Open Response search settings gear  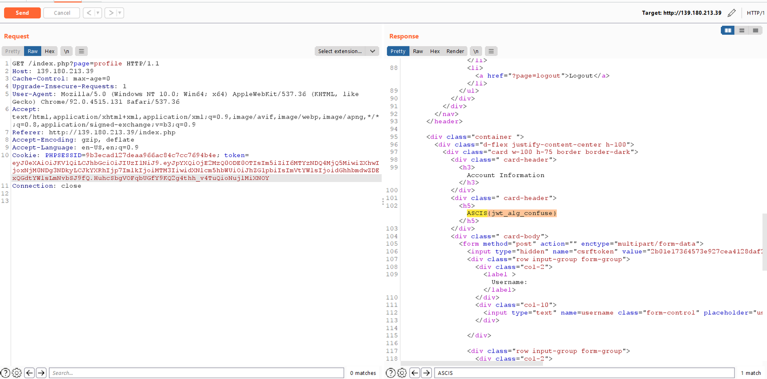coord(402,373)
